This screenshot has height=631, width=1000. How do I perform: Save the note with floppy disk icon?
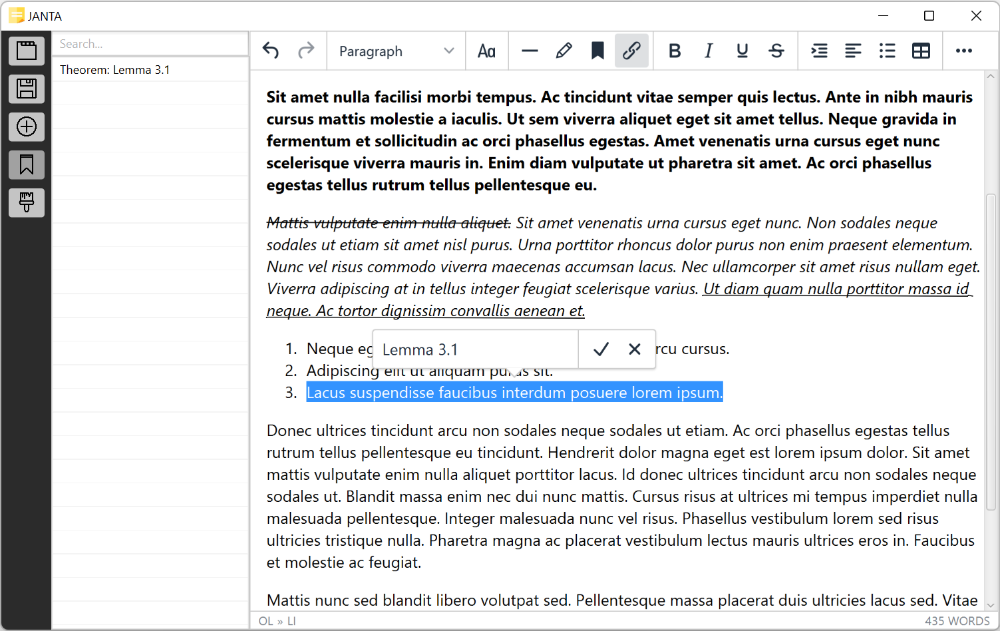tap(27, 89)
